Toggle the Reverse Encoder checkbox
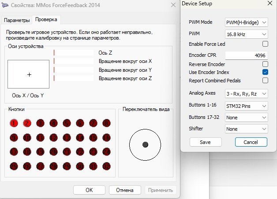This screenshot has height=199, width=277. (265, 64)
